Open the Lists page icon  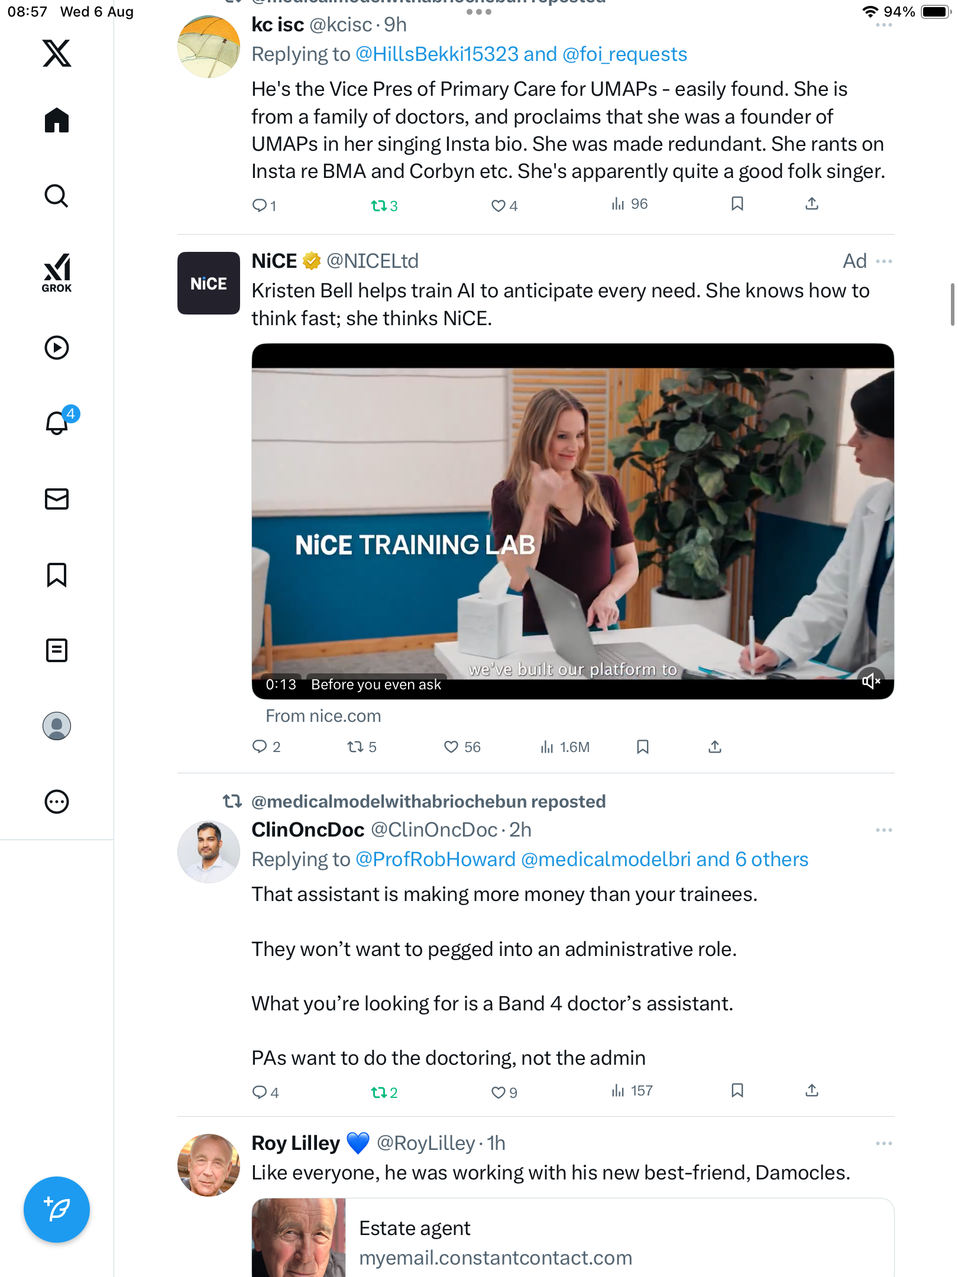click(x=57, y=650)
